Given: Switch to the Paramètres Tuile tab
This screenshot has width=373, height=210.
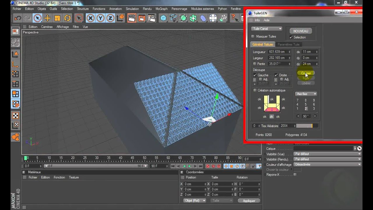Looking at the screenshot, I should point(288,45).
